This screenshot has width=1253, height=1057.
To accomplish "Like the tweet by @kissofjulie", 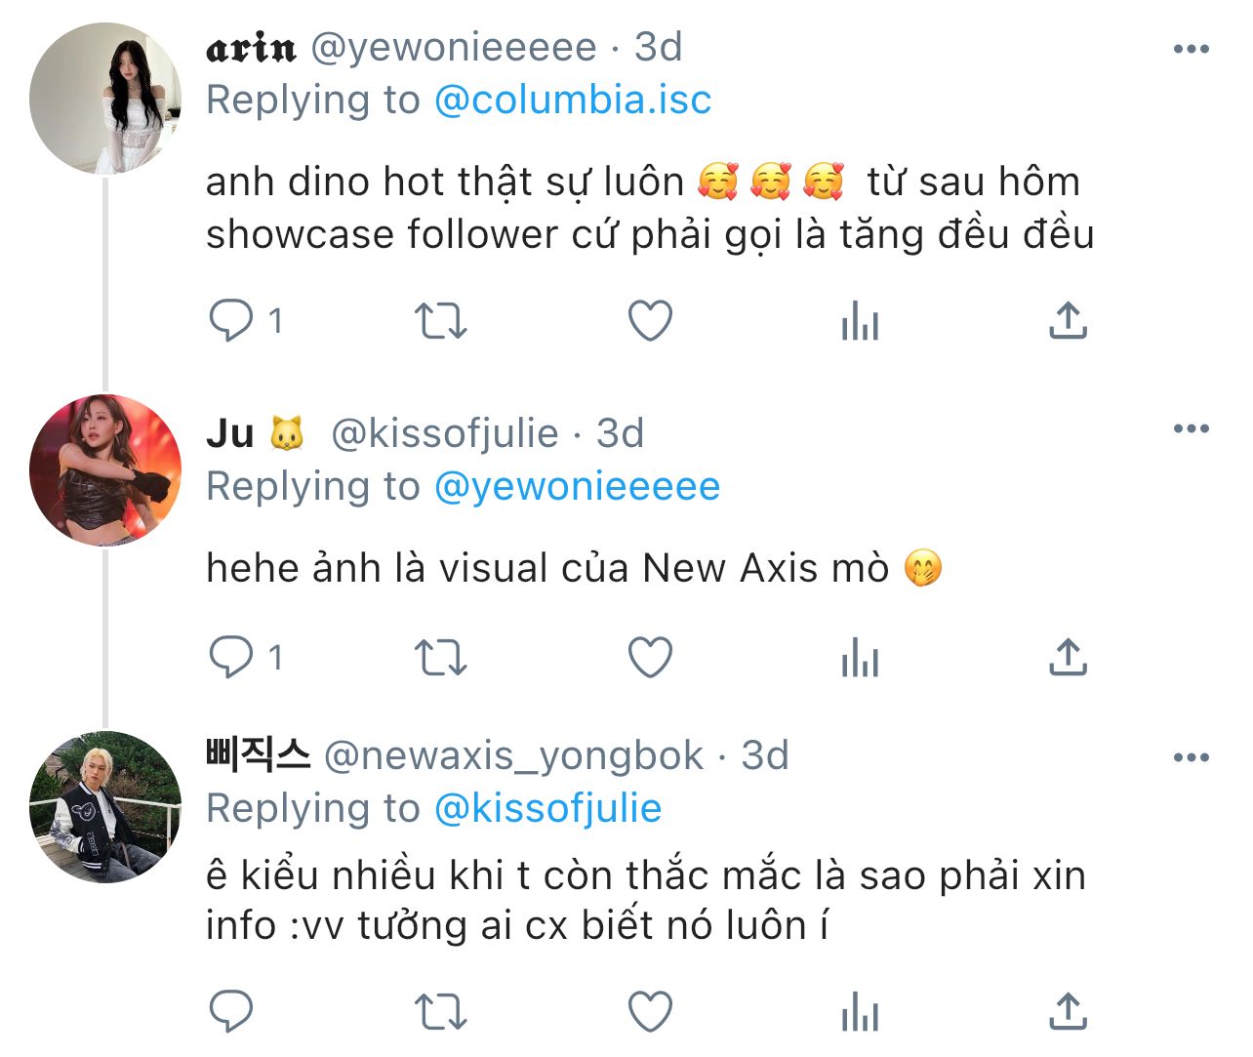I will coord(650,657).
